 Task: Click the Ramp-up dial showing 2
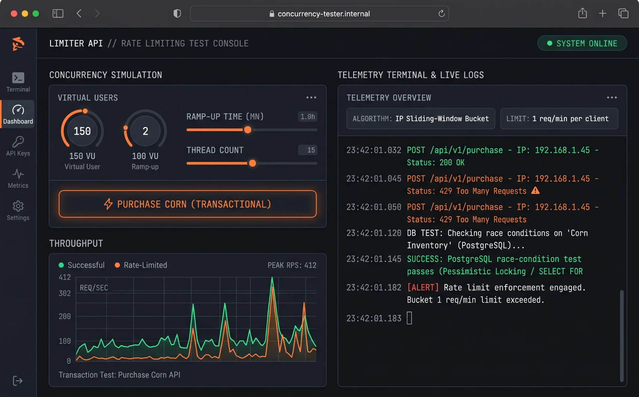pyautogui.click(x=145, y=131)
